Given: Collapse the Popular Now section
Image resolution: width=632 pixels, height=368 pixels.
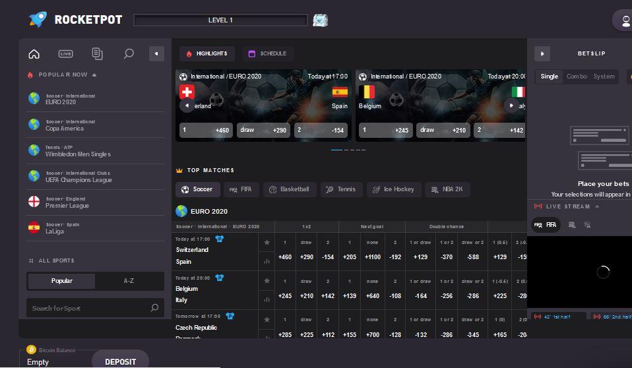Looking at the screenshot, I should click(94, 75).
